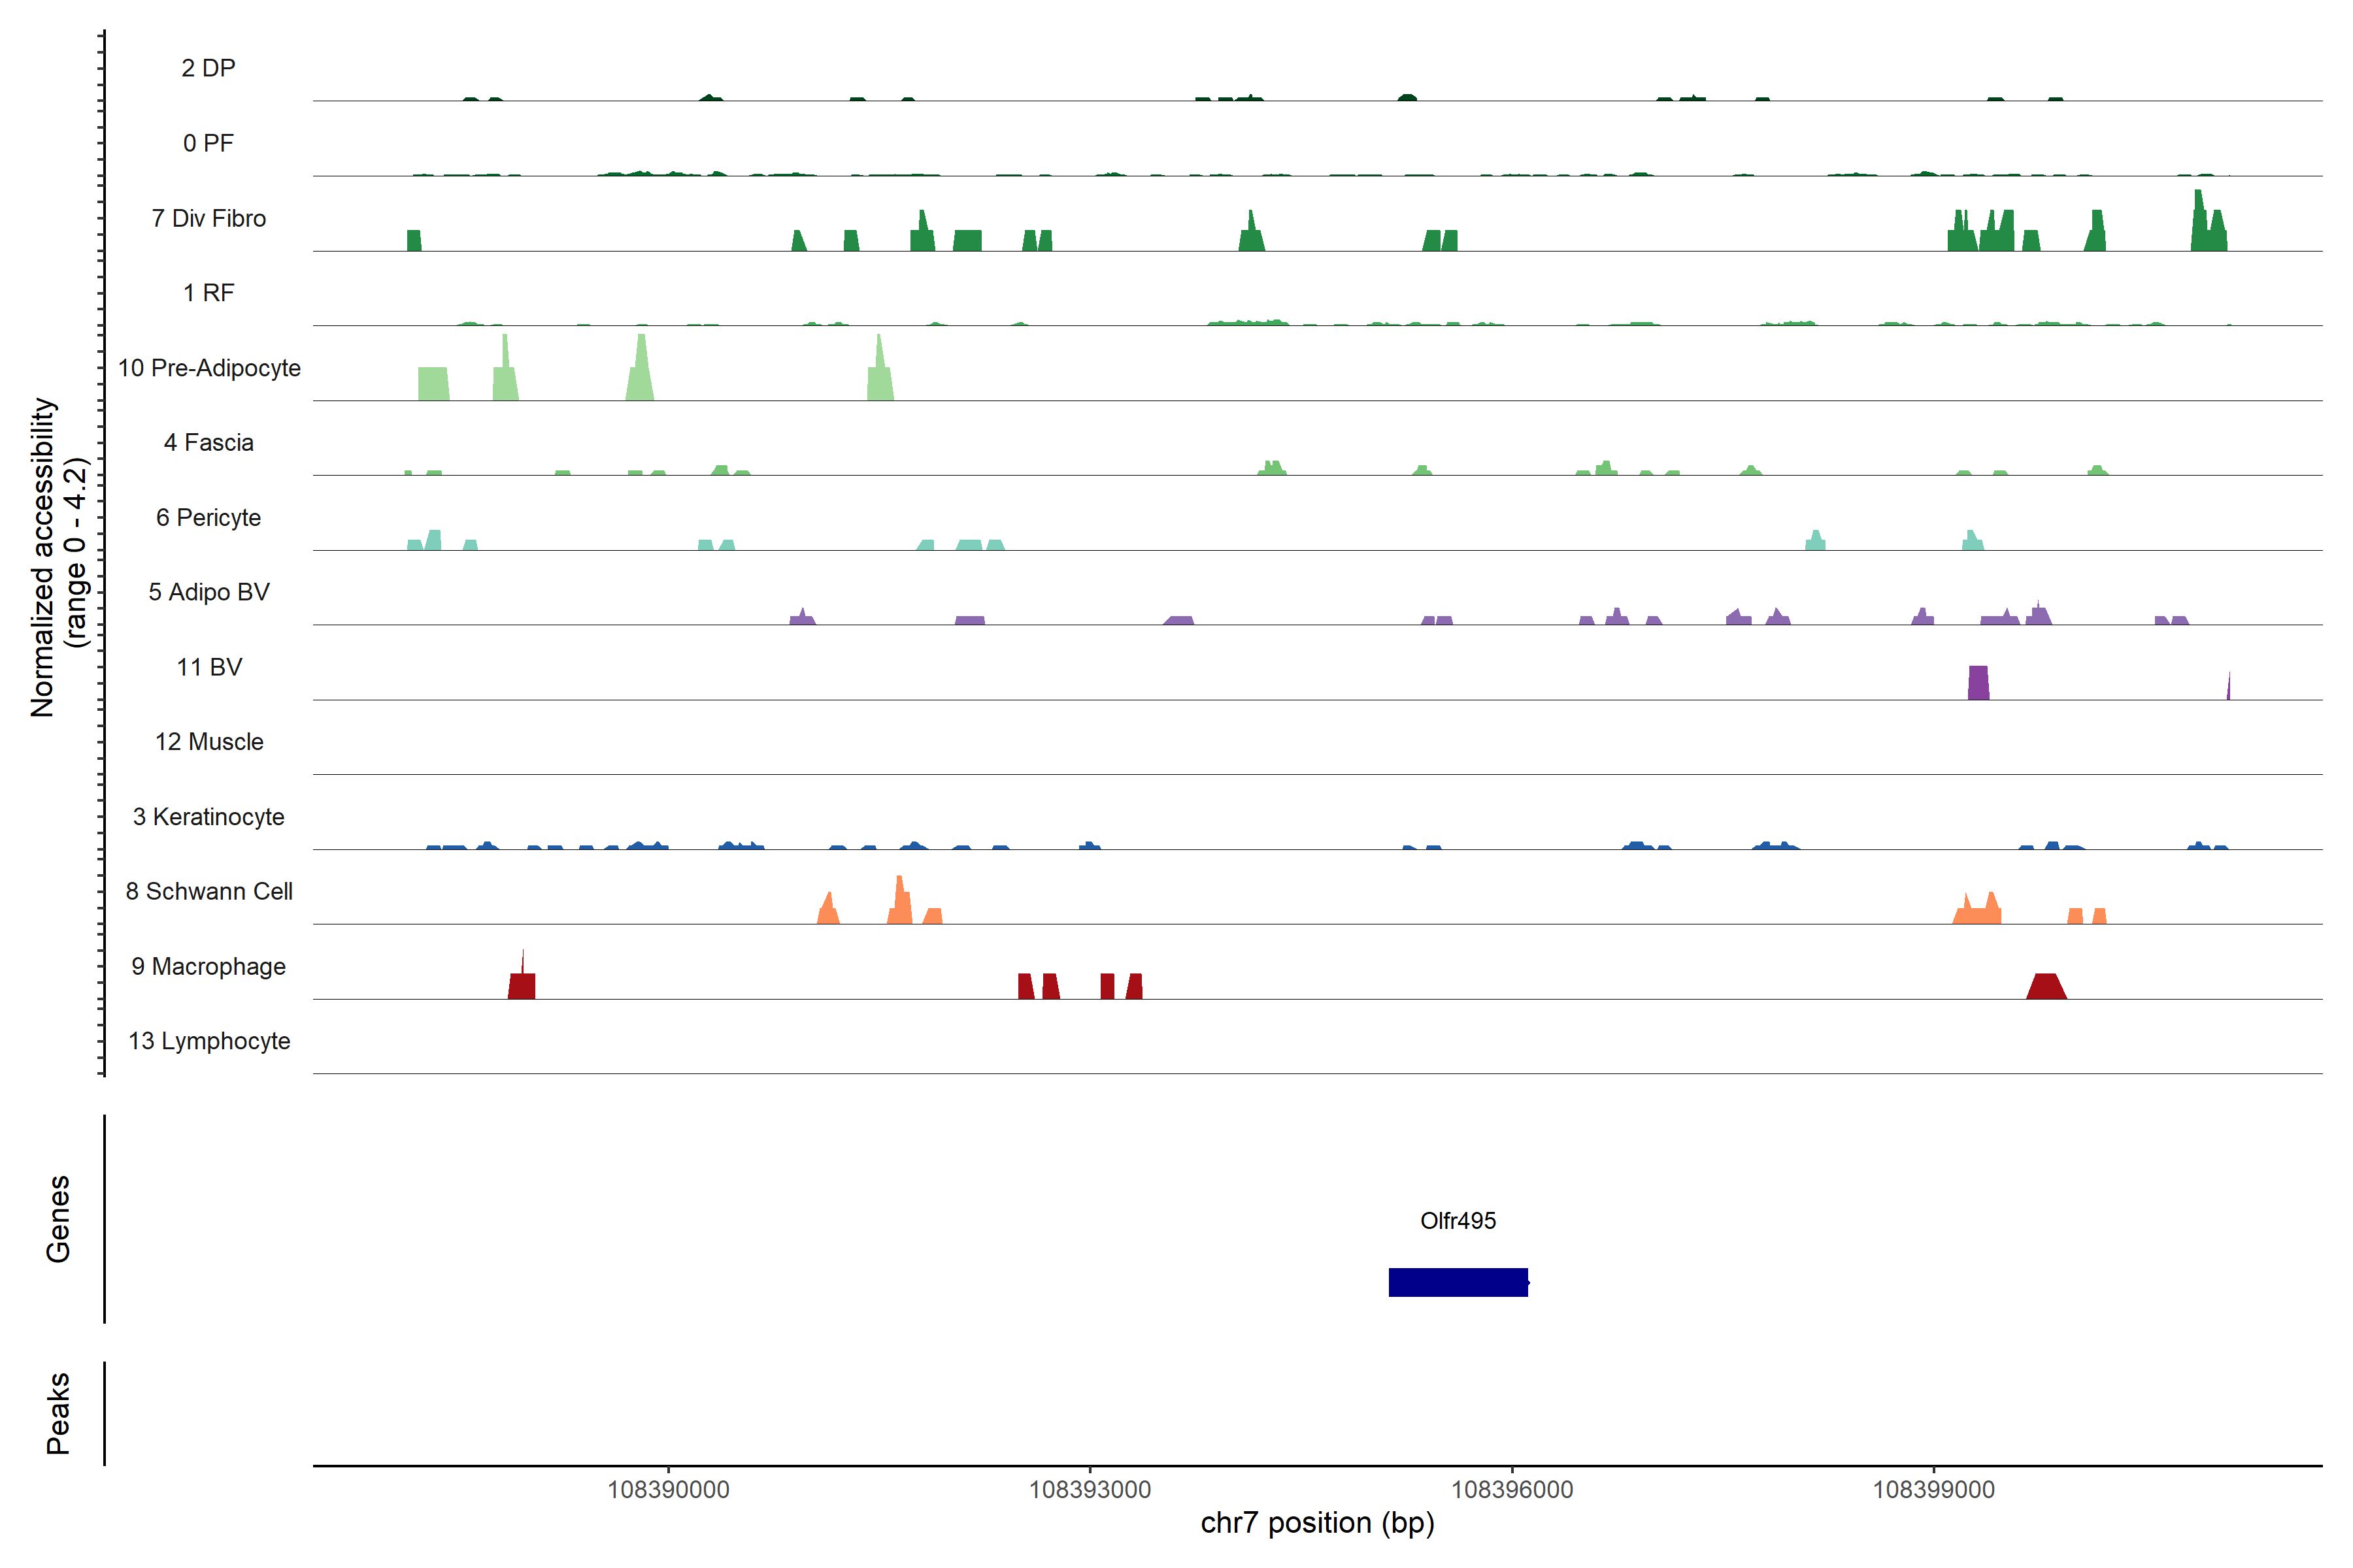Click the 108396000 axis tick label
2353x1568 pixels.
[1512, 1490]
